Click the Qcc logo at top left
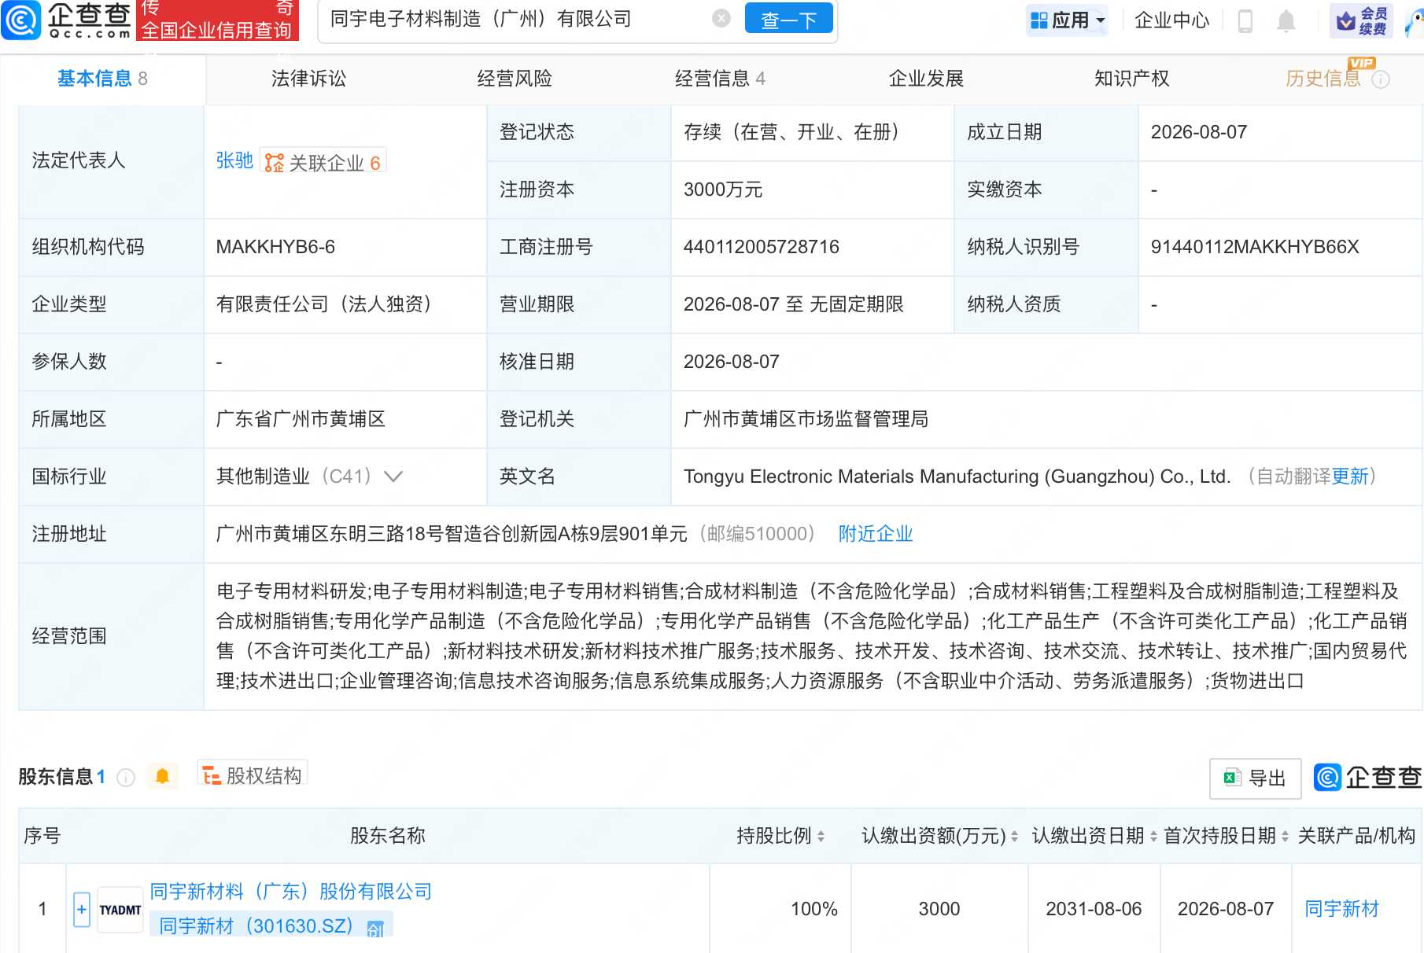 pos(67,20)
